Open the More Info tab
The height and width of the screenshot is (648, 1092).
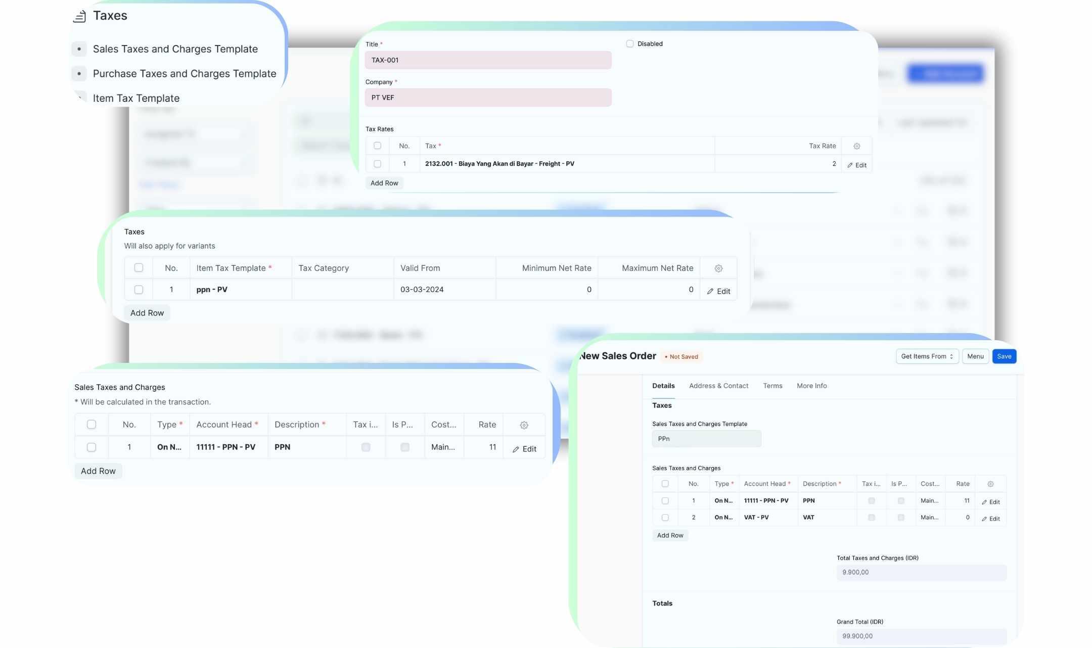[x=811, y=386]
